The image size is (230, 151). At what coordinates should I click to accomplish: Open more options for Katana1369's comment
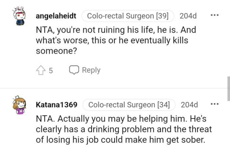(x=214, y=104)
